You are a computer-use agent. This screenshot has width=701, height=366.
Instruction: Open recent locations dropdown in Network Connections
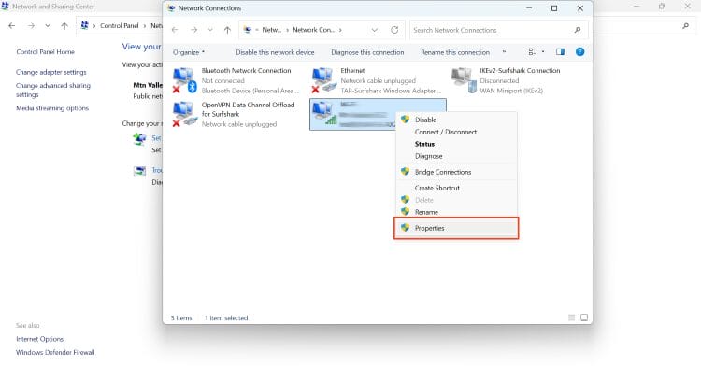point(210,30)
